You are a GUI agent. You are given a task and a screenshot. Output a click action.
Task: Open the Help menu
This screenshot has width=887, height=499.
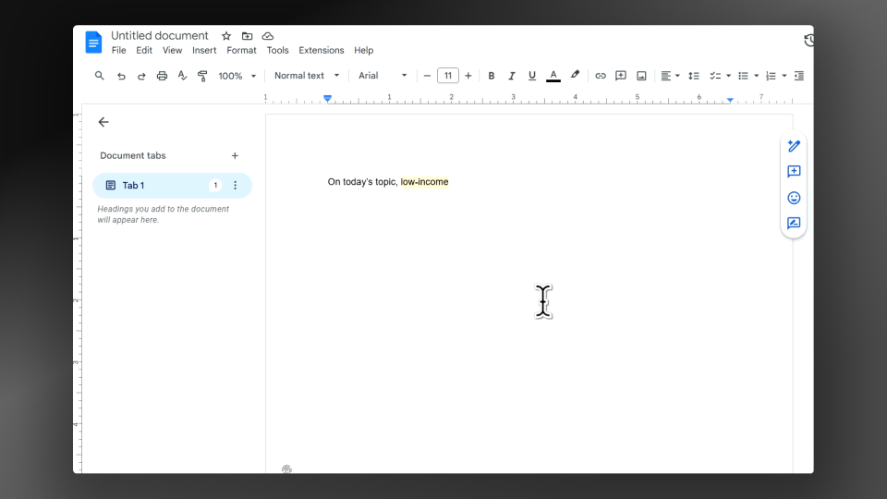(364, 50)
